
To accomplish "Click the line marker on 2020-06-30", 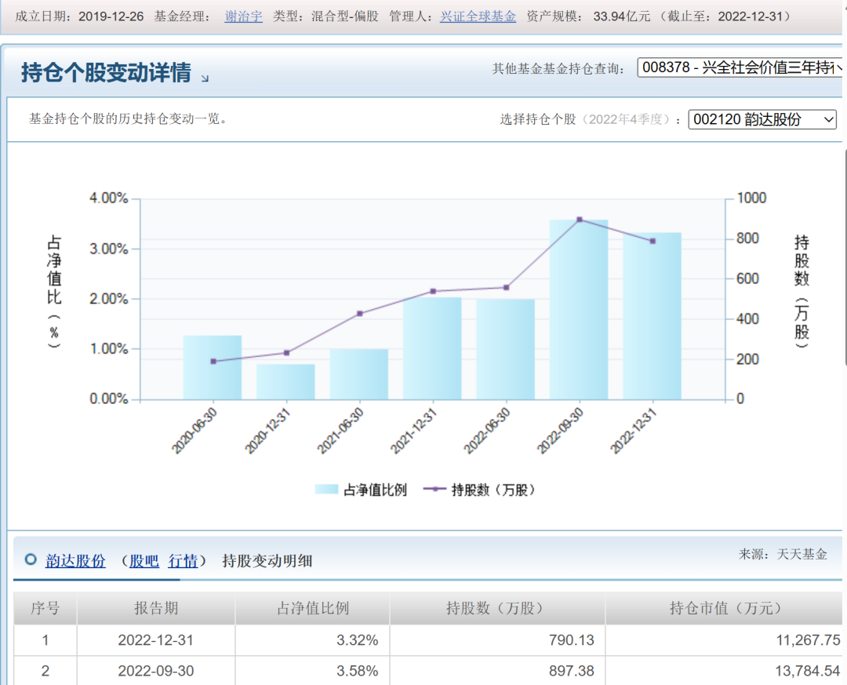I will click(x=213, y=361).
